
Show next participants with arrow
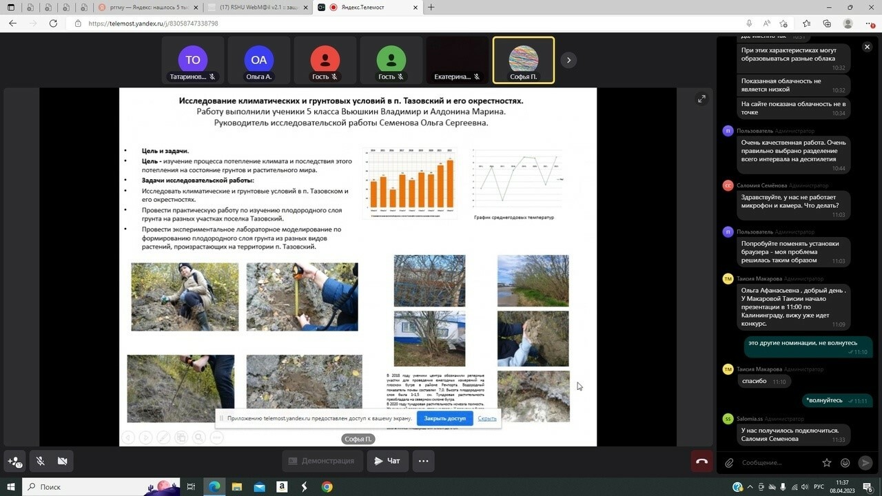(568, 60)
